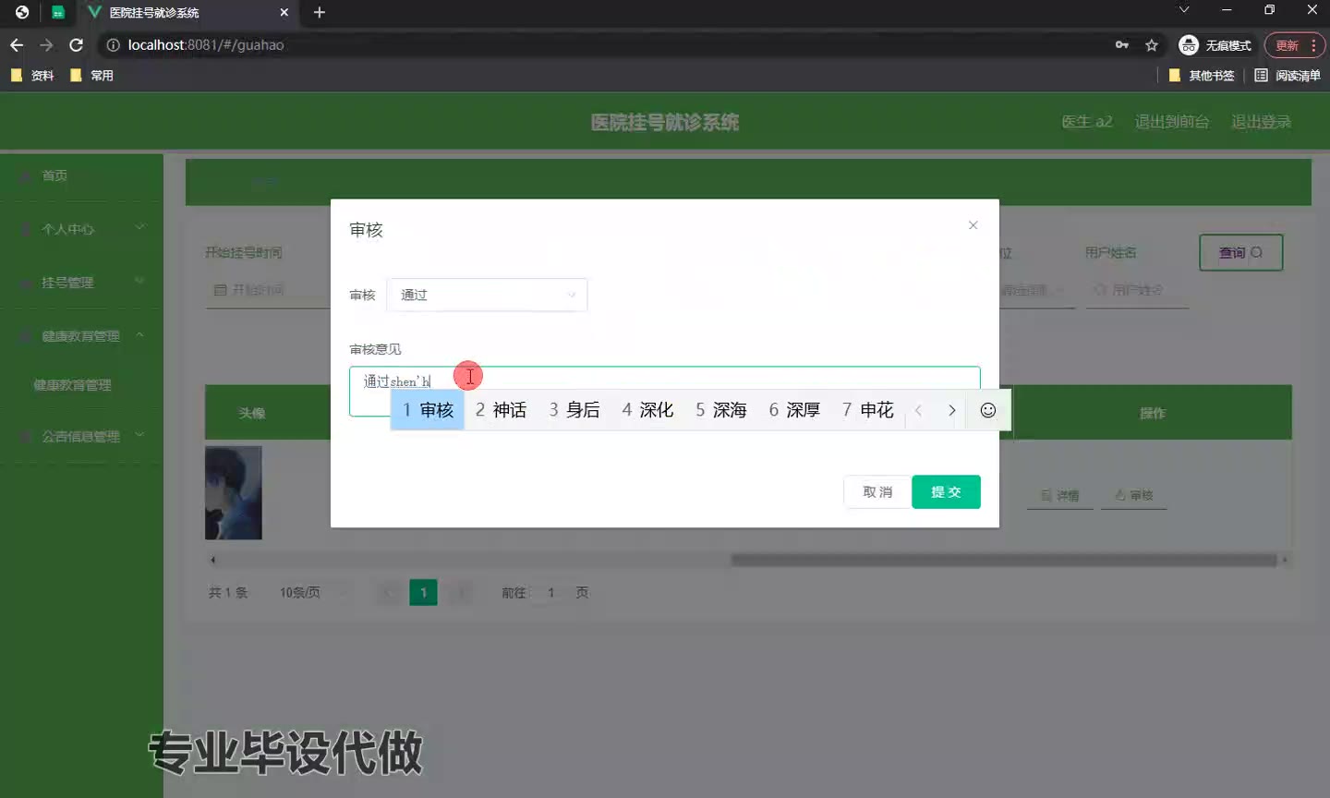
Task: Go forward in browser
Action: click(x=46, y=44)
